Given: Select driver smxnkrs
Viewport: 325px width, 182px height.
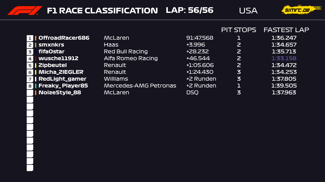Looking at the screenshot, I should coord(51,45).
